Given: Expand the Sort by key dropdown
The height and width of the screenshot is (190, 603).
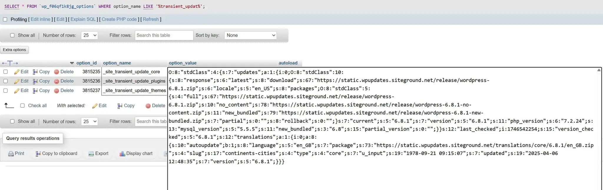Looking at the screenshot, I should [x=251, y=35].
